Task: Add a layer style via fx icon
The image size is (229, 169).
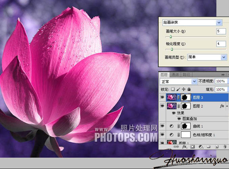Action: 185,147
